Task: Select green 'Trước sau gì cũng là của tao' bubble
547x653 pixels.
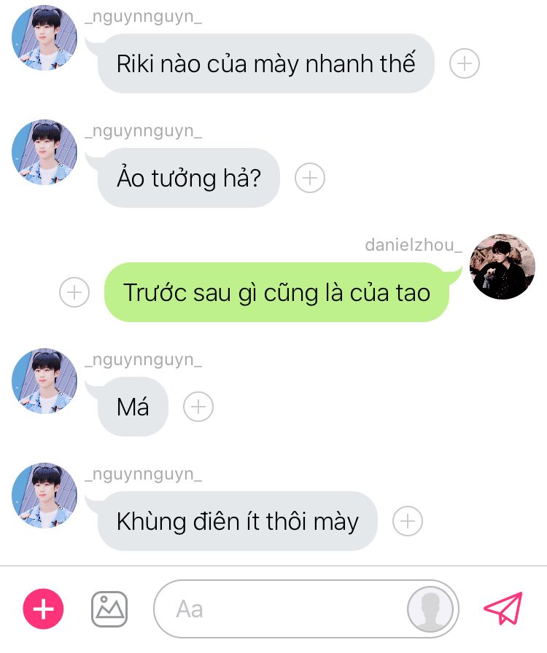Action: click(277, 292)
